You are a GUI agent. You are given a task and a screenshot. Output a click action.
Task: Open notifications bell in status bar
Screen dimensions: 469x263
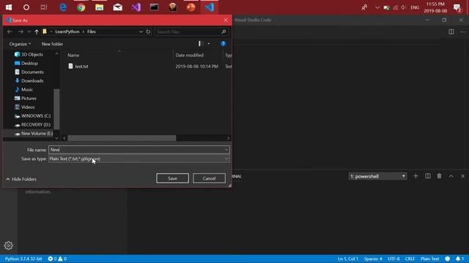pyautogui.click(x=459, y=259)
